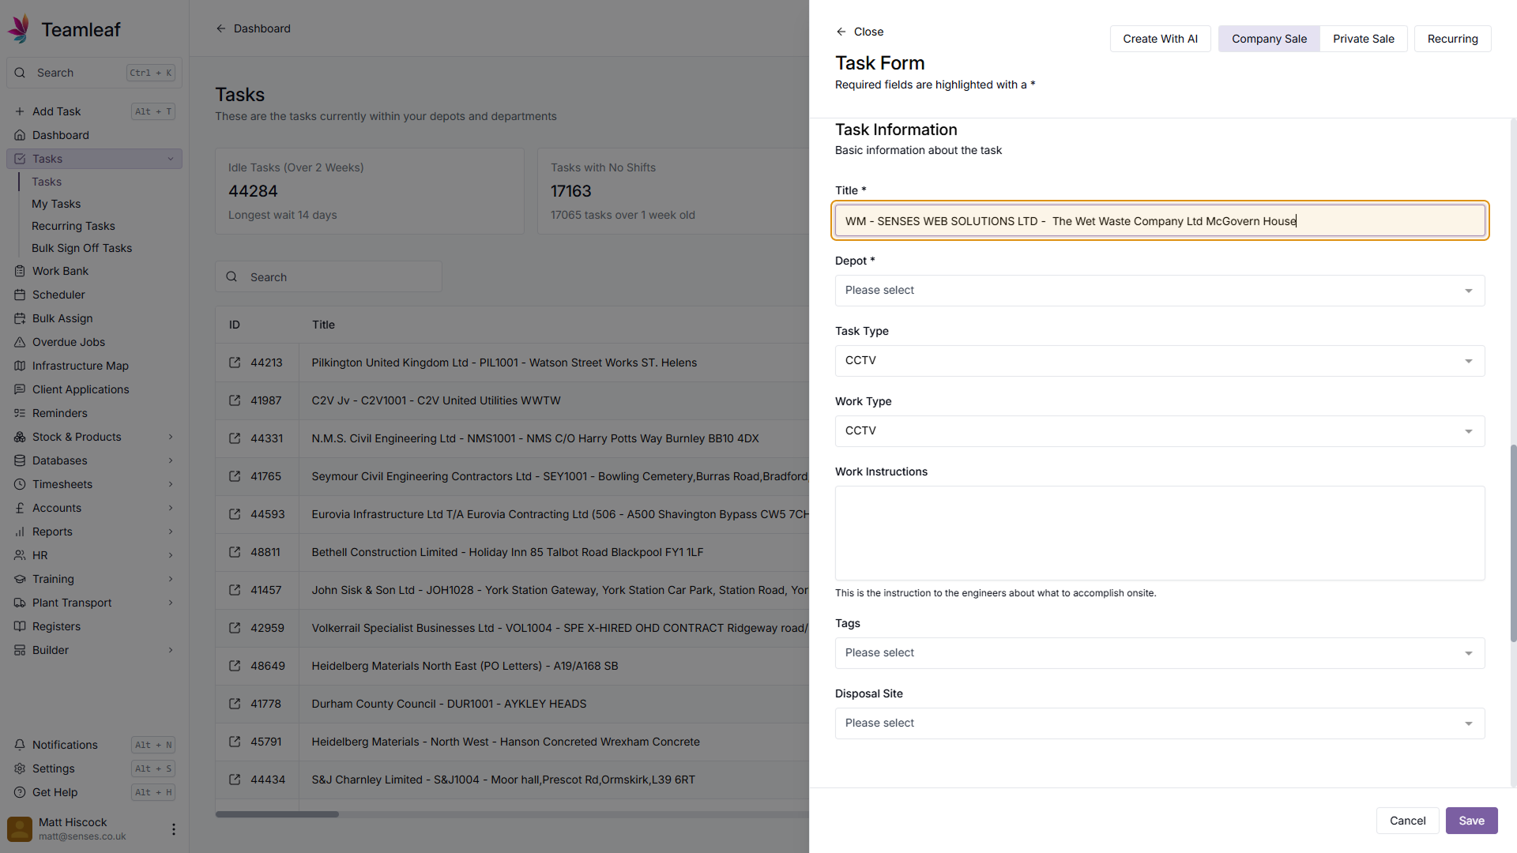Expand the Timesheets chevron
Screen dimensions: 1517x853
[171, 484]
